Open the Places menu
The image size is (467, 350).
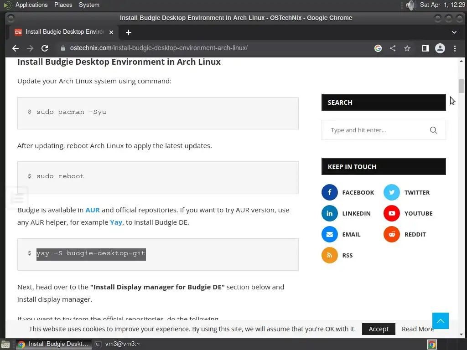click(x=63, y=5)
